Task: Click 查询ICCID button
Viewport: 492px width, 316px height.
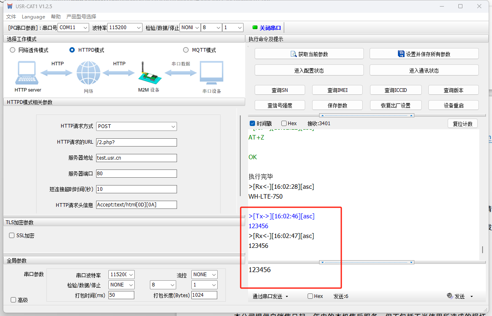Action: (x=395, y=90)
